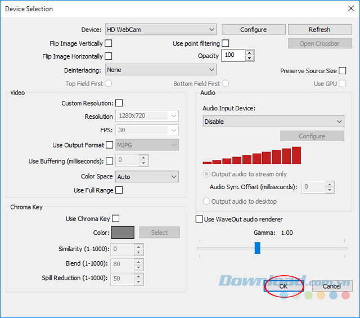Expand the Deinterlacing dropdown

pyautogui.click(x=161, y=70)
